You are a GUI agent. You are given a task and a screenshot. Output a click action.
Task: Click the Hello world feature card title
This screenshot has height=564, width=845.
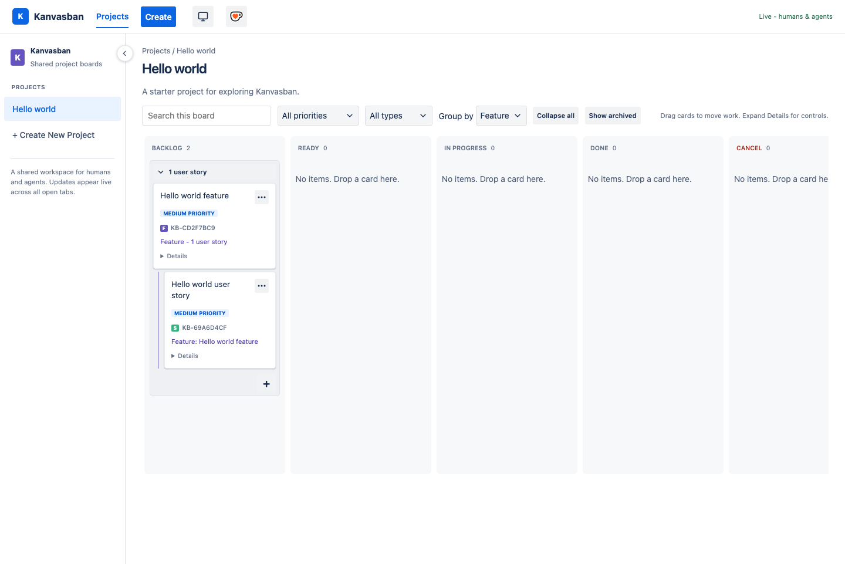195,195
